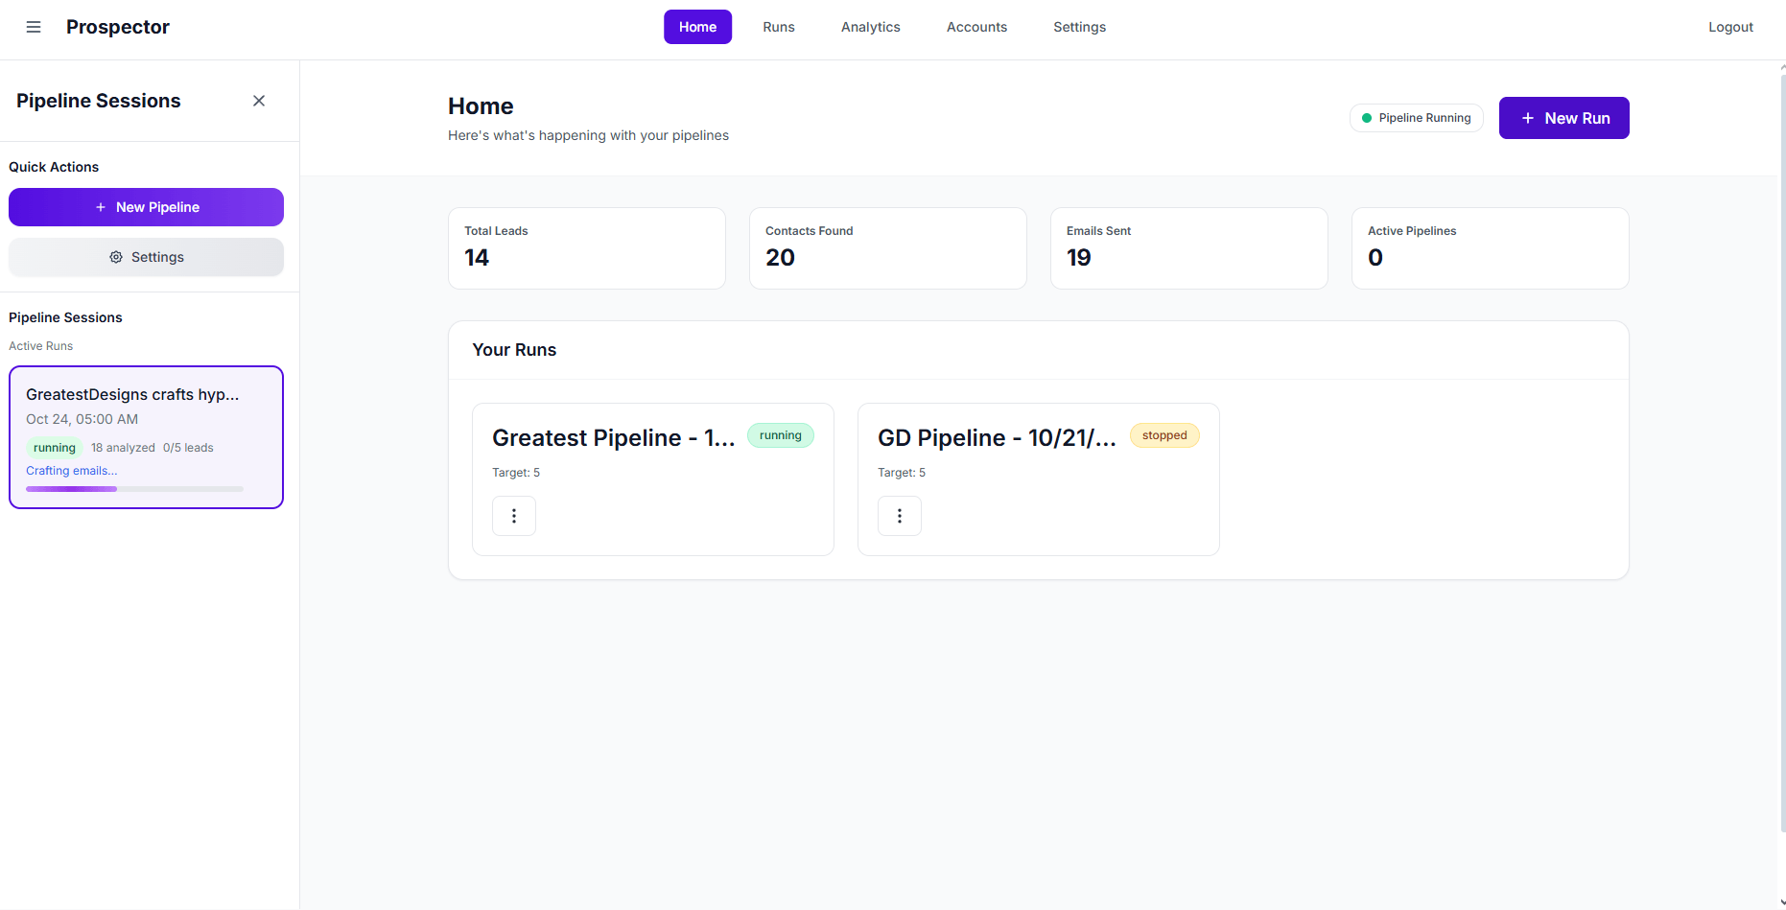The height and width of the screenshot is (910, 1786).
Task: Start a new run with the New Run button
Action: click(1563, 117)
